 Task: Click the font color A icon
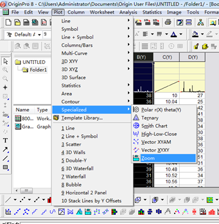pos(174,35)
